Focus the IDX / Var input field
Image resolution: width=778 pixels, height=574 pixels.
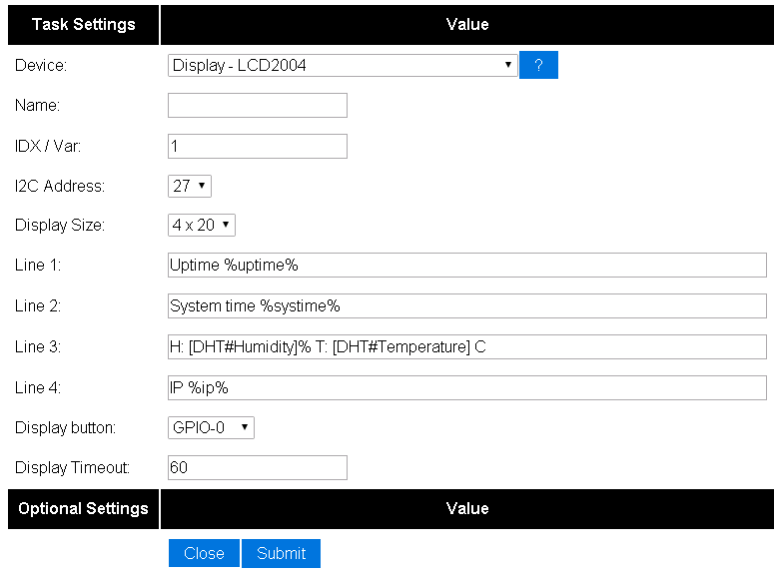pyautogui.click(x=258, y=147)
